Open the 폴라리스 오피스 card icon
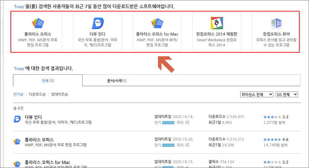 click(x=38, y=23)
